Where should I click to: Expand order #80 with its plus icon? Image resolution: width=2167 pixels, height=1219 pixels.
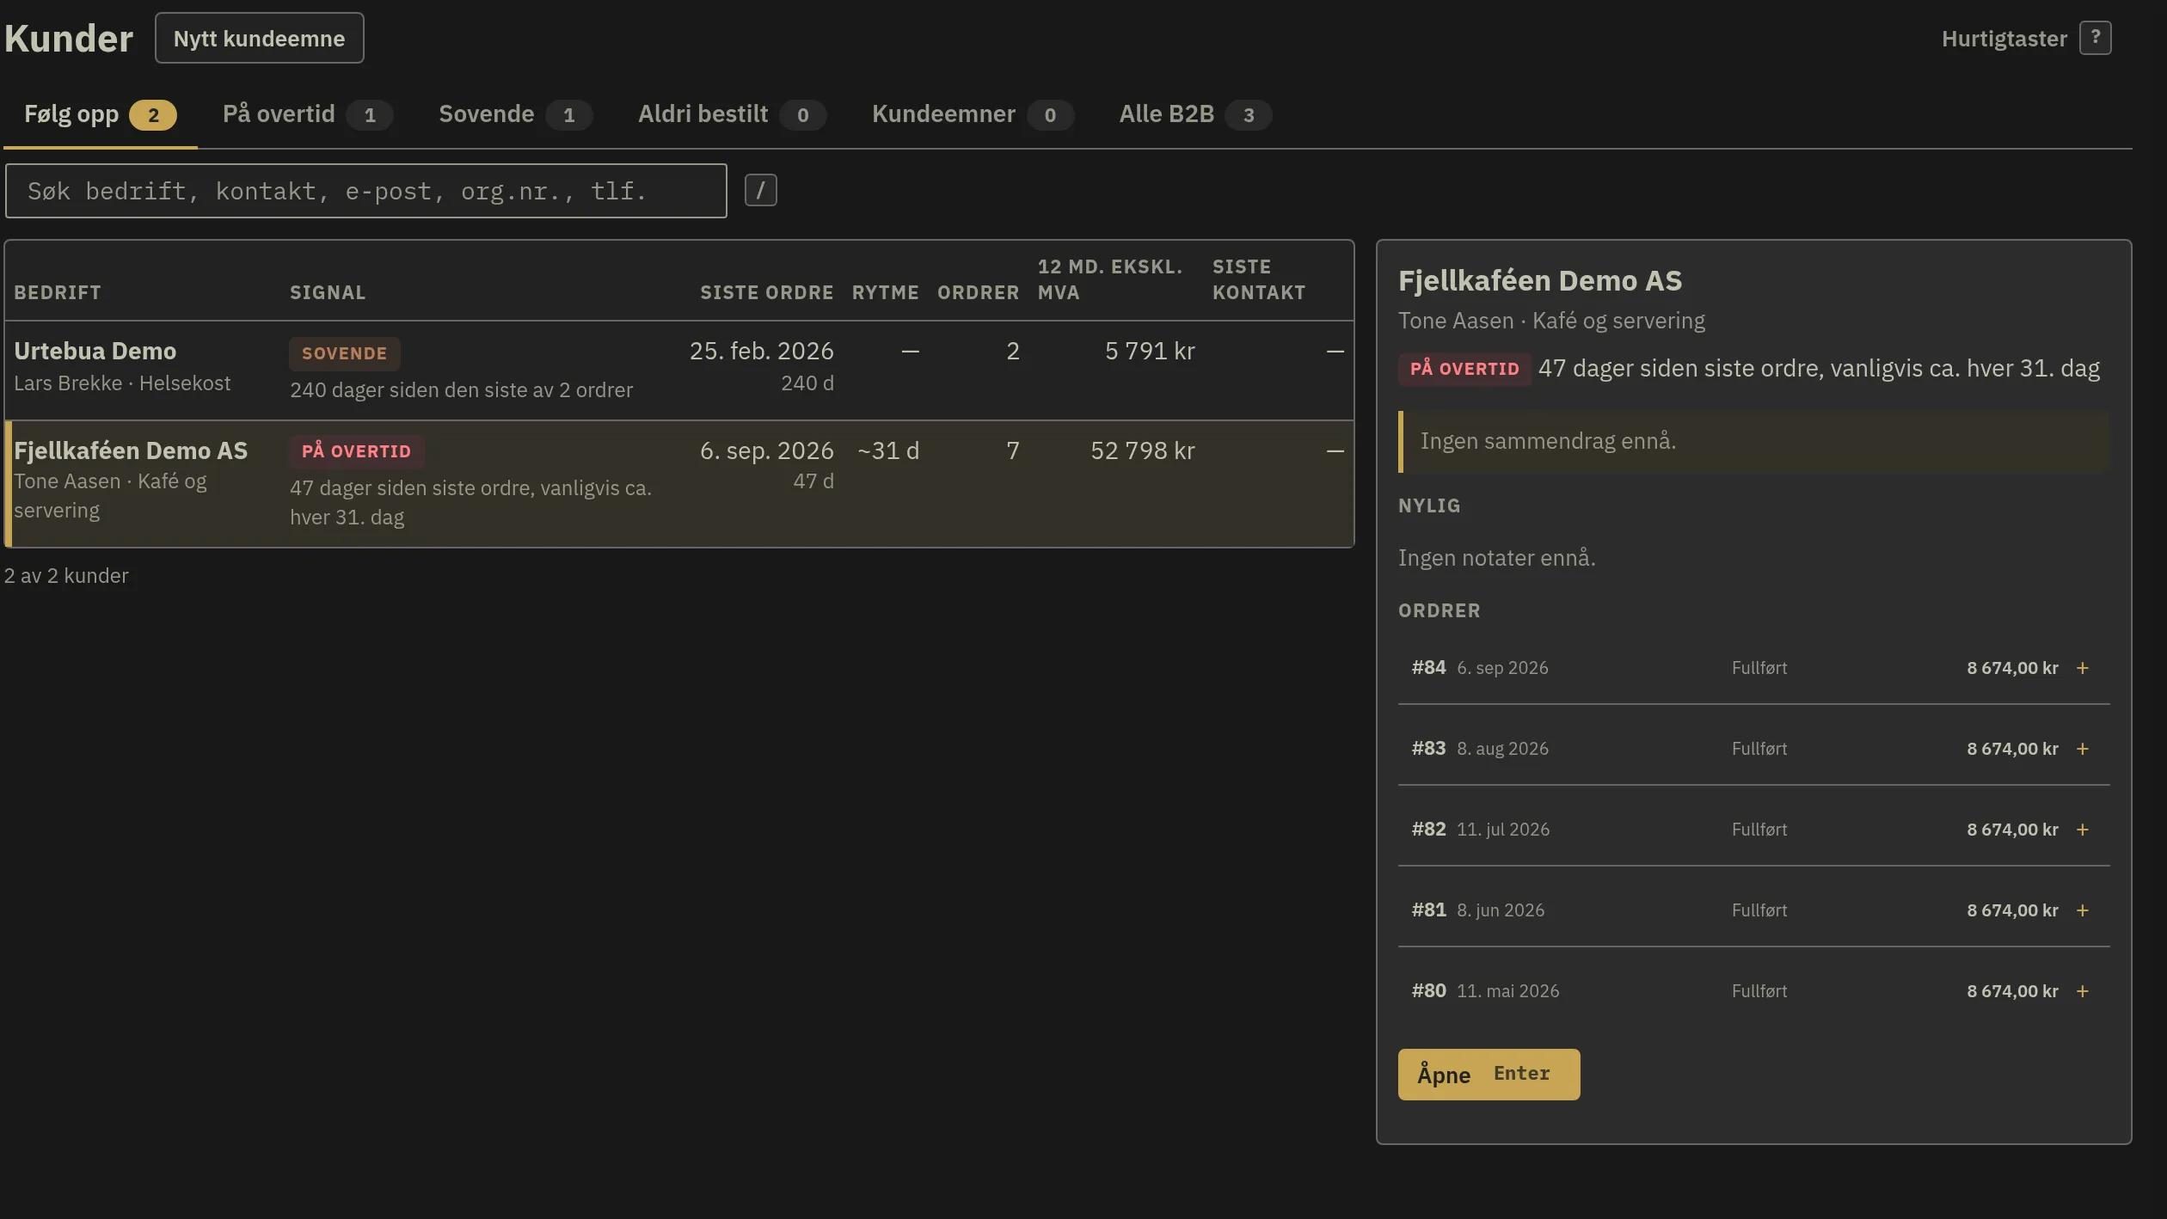(2082, 991)
